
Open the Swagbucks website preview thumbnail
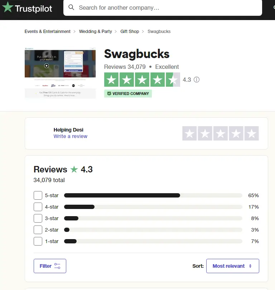tap(60, 73)
